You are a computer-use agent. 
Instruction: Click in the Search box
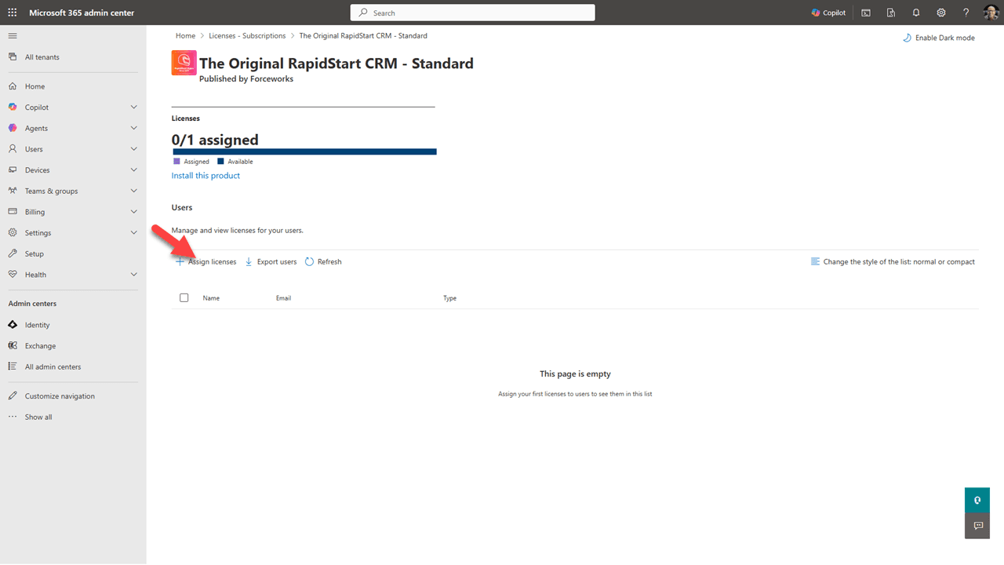[472, 13]
